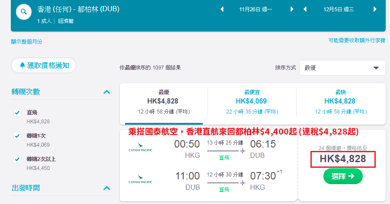Go to next return date after 12月5日
The width and height of the screenshot is (390, 204).
[375, 9]
